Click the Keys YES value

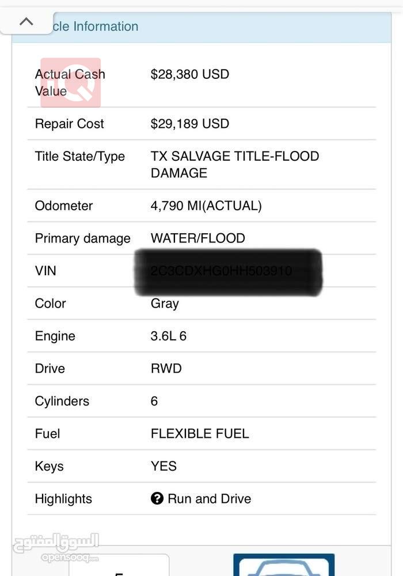[164, 466]
